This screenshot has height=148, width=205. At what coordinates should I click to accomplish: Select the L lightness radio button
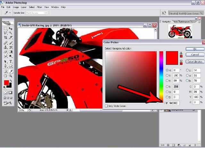click(x=187, y=70)
